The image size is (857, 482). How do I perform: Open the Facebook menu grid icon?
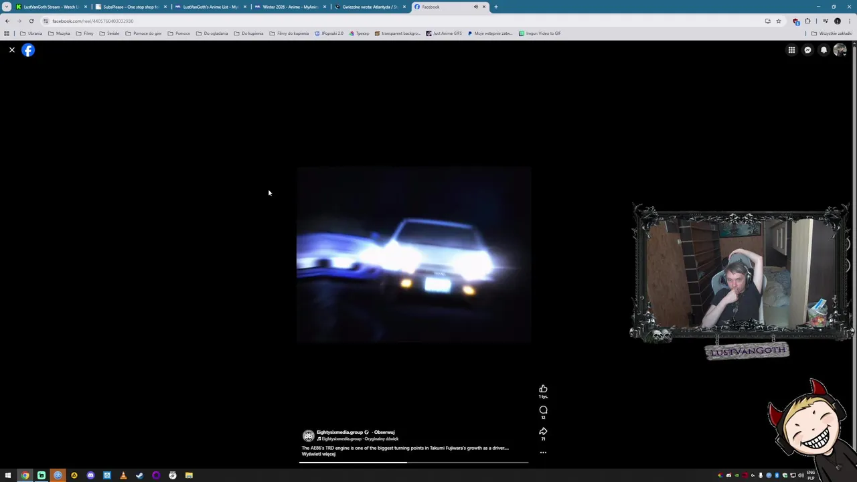[x=791, y=50]
